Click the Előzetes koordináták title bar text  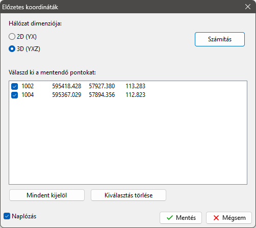[30, 7]
